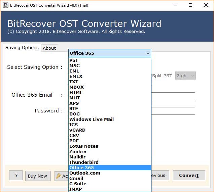Click the Activate button with key

coord(62,176)
